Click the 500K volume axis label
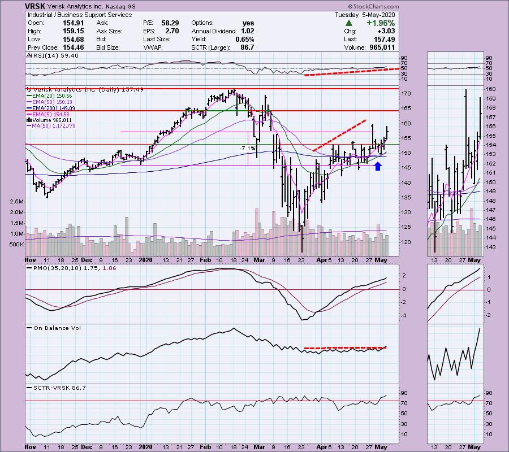 [x=16, y=245]
